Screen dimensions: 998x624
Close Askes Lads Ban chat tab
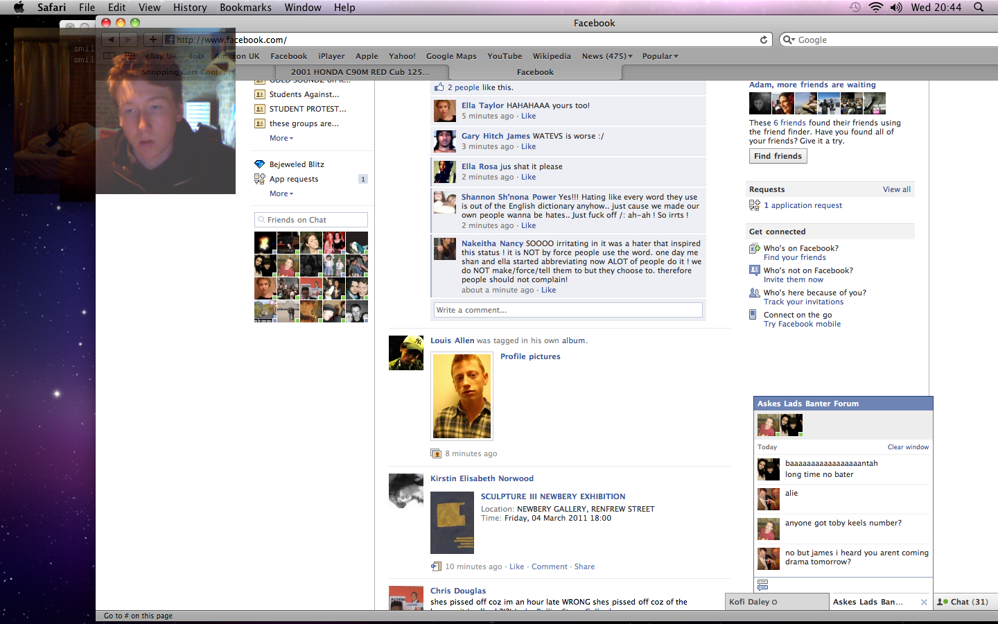924,602
